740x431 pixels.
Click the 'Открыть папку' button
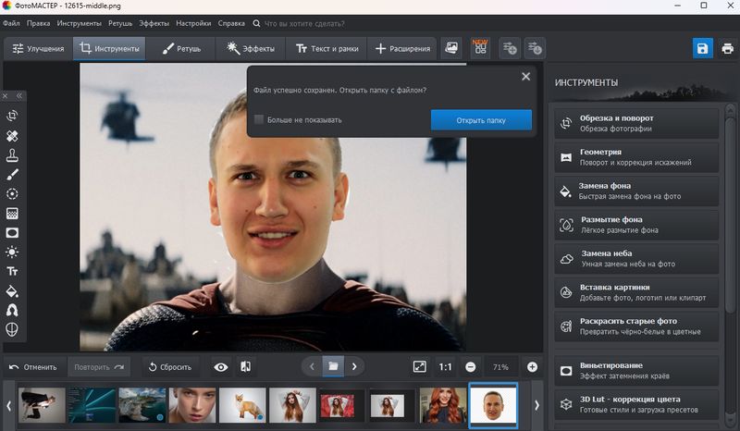[x=481, y=120]
